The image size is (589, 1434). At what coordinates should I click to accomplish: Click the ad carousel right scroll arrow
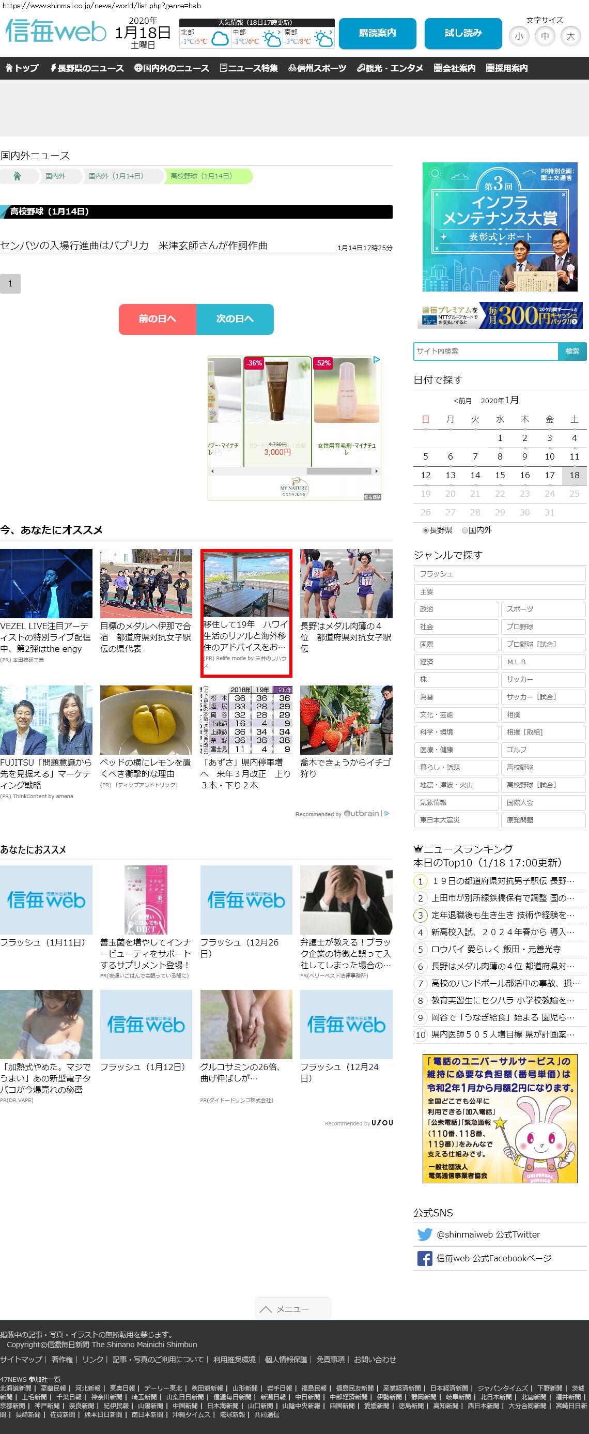(x=377, y=471)
